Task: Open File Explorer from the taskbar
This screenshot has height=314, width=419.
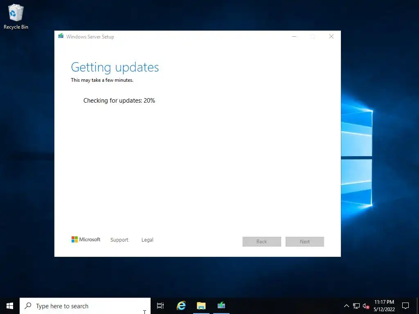Action: point(201,306)
